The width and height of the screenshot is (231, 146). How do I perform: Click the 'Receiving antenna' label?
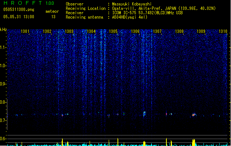point(84,17)
